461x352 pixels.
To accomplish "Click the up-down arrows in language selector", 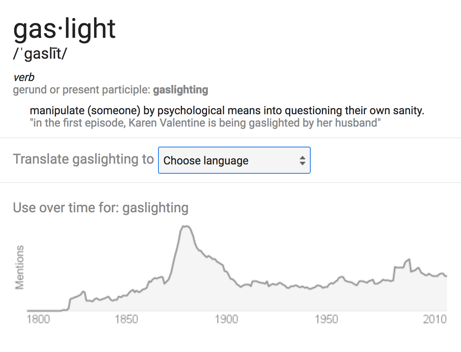I will (303, 161).
